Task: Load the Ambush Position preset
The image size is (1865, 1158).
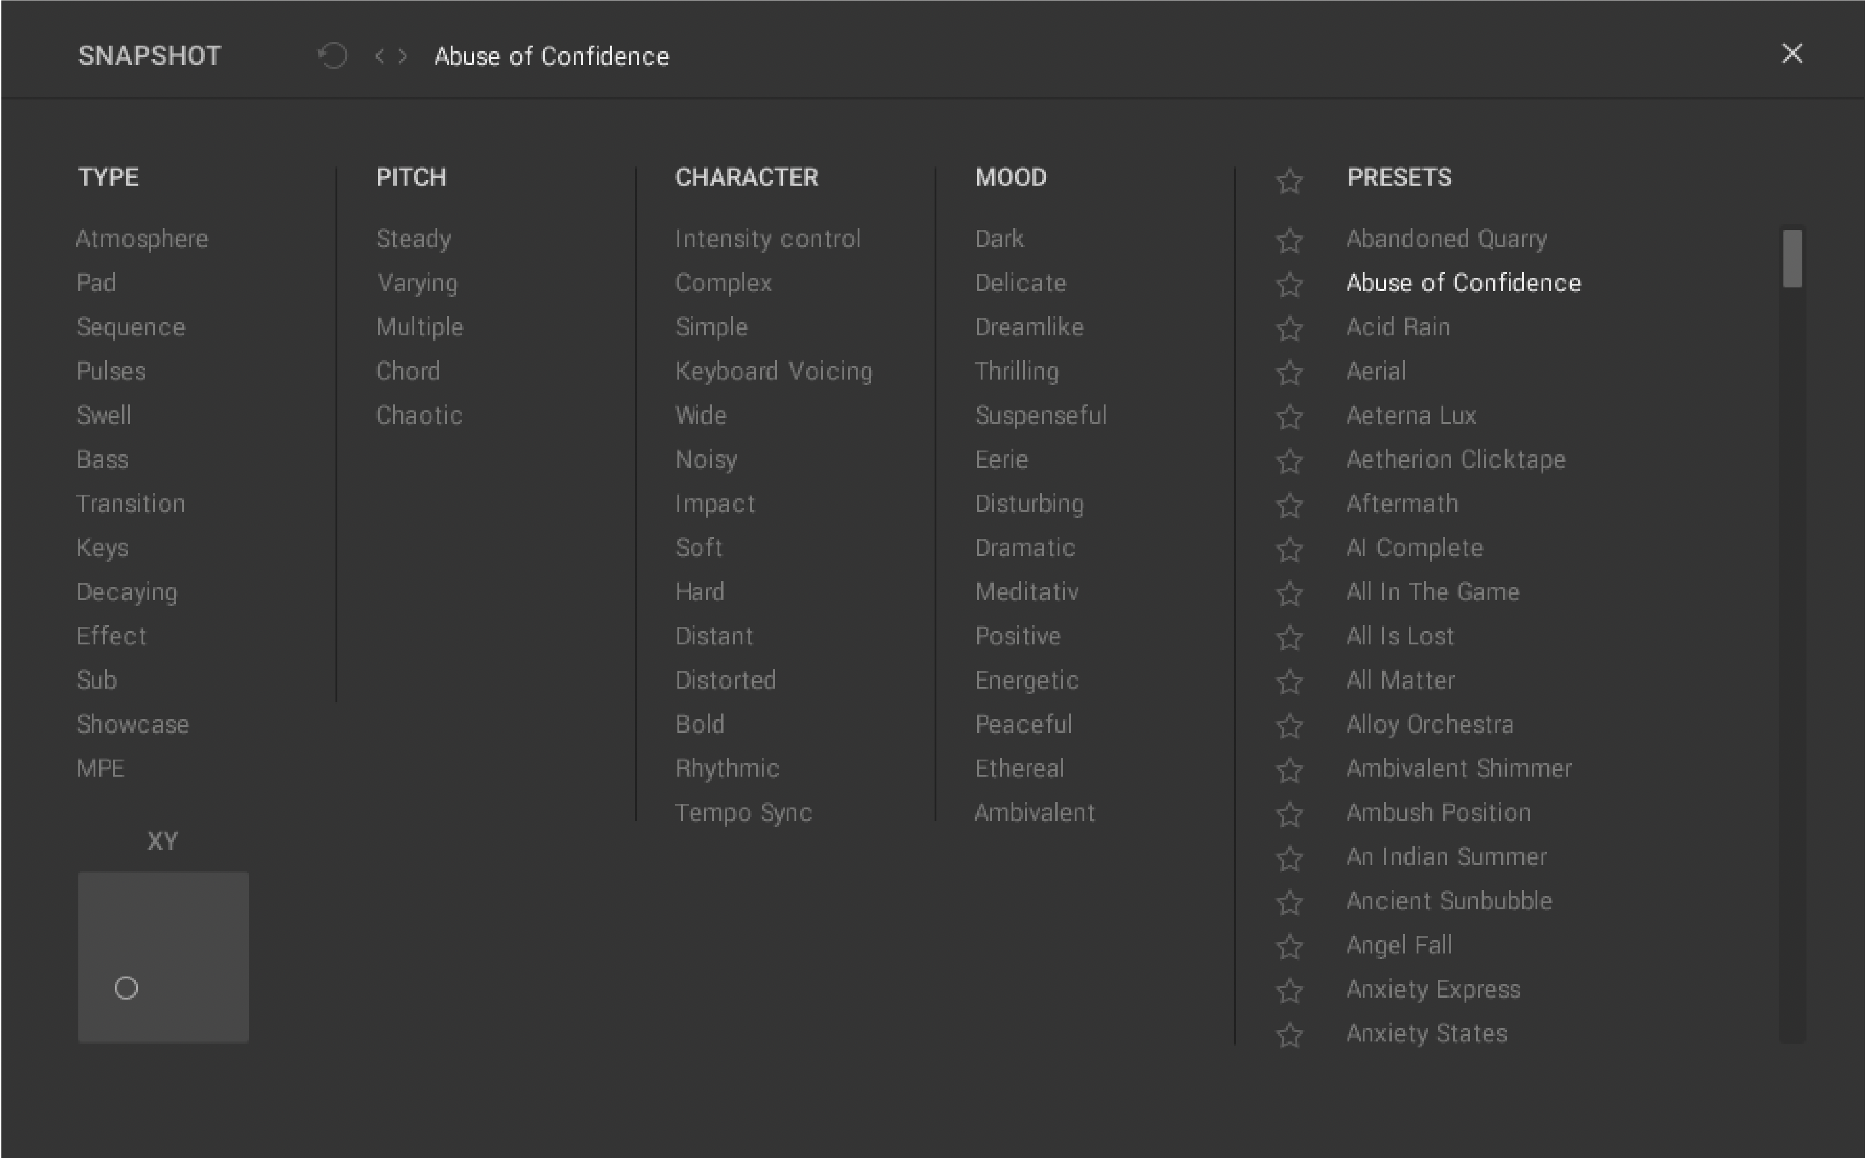Action: click(1438, 812)
